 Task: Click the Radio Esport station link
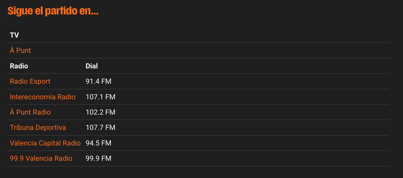click(x=30, y=81)
